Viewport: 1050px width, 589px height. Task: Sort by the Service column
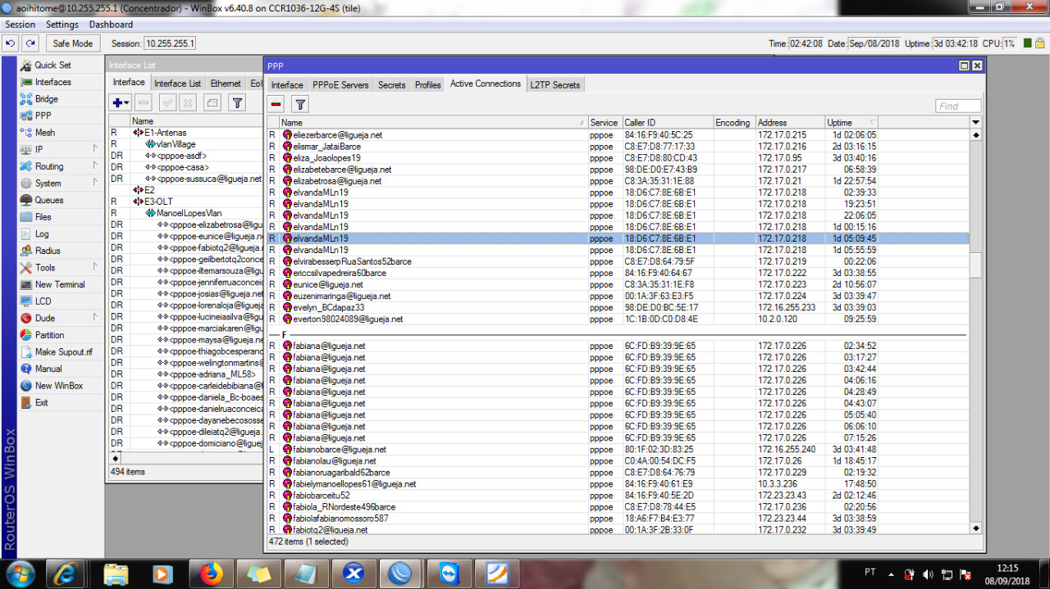(x=605, y=123)
